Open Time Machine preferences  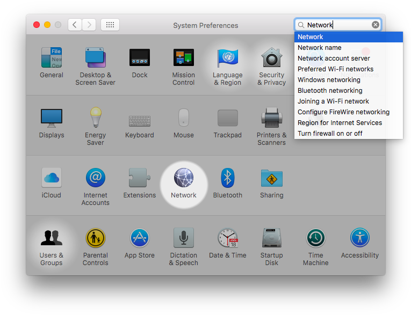316,239
